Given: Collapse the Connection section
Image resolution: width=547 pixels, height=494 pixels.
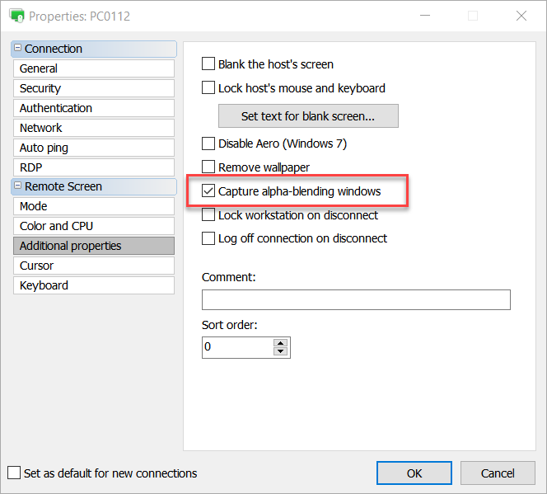Looking at the screenshot, I should pos(18,49).
